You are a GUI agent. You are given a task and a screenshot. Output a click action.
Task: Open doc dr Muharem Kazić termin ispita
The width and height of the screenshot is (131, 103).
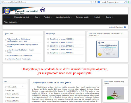(x=19, y=56)
